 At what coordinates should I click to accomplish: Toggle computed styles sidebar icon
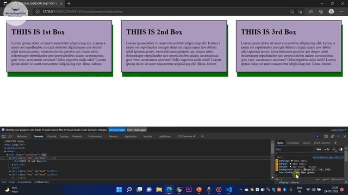coord(340,149)
